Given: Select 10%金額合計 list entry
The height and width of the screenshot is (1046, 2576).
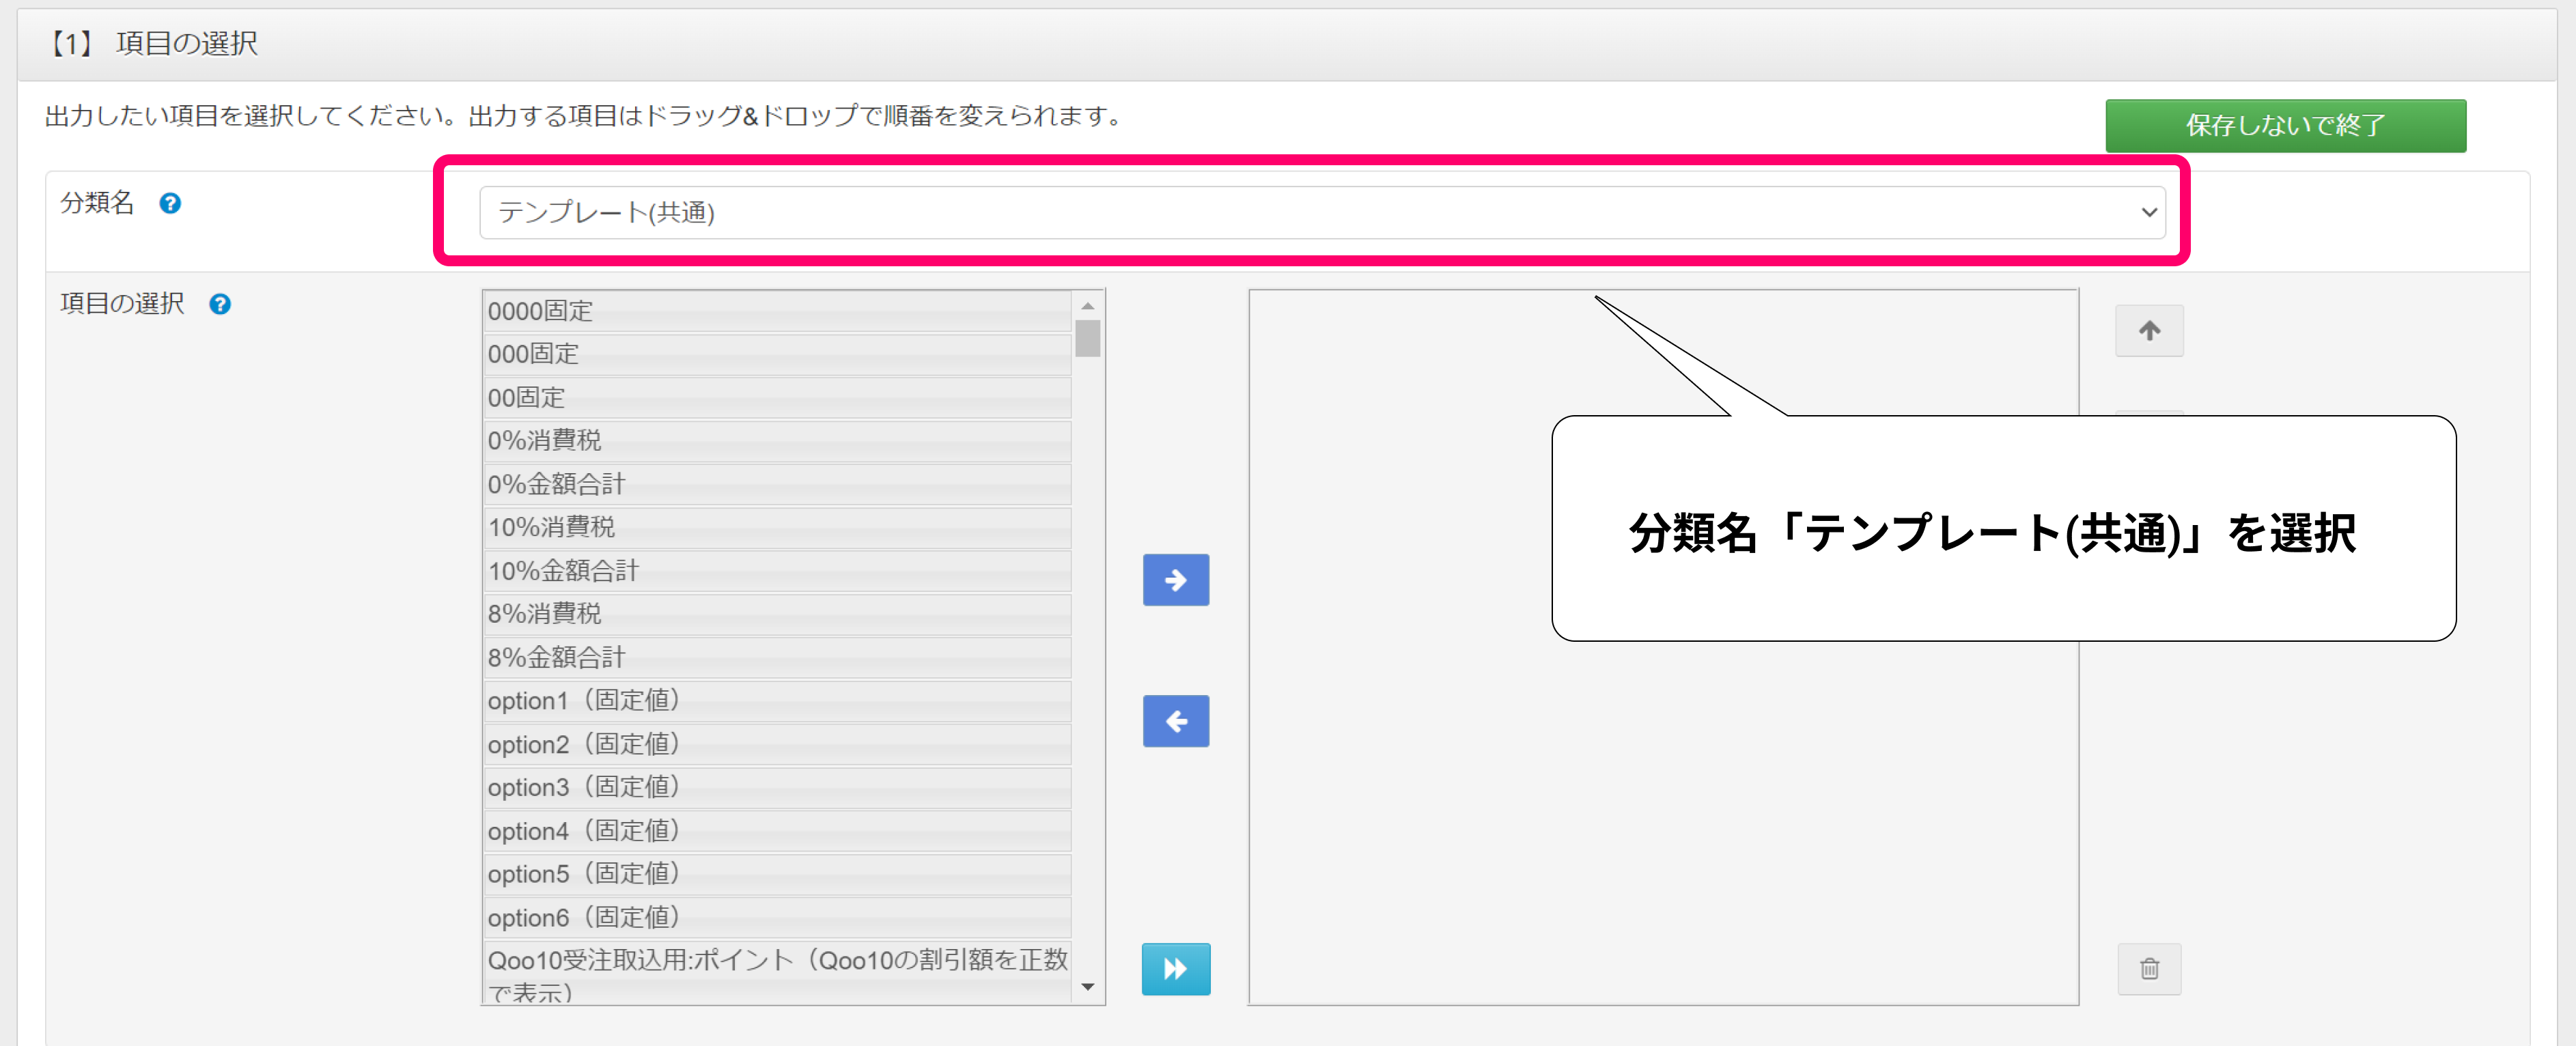Looking at the screenshot, I should (x=776, y=571).
